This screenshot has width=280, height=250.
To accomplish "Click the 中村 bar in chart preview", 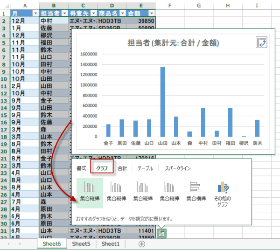I will point(203,122).
